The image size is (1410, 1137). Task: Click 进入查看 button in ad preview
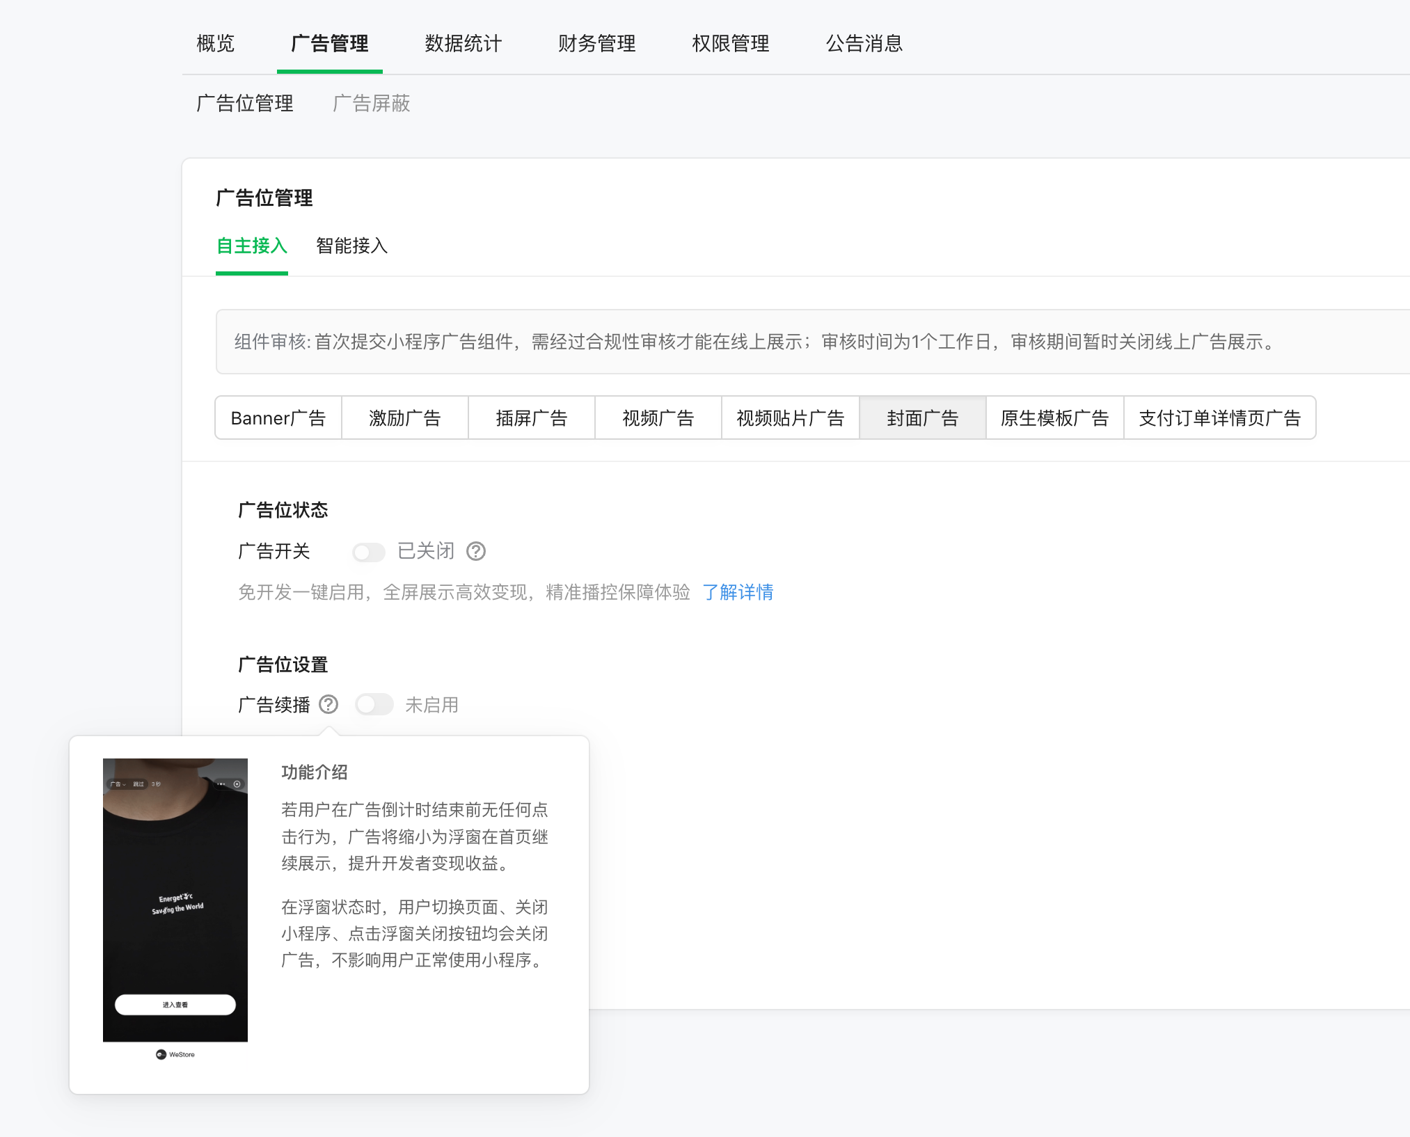(x=175, y=1004)
